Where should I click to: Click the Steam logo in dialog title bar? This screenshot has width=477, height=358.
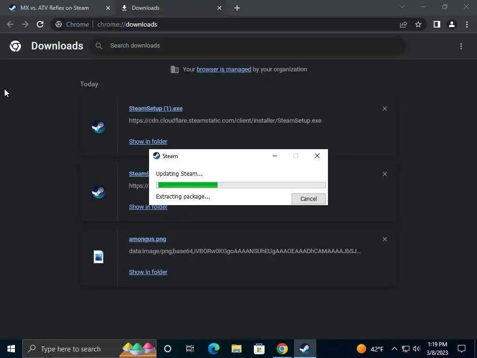[x=157, y=156]
